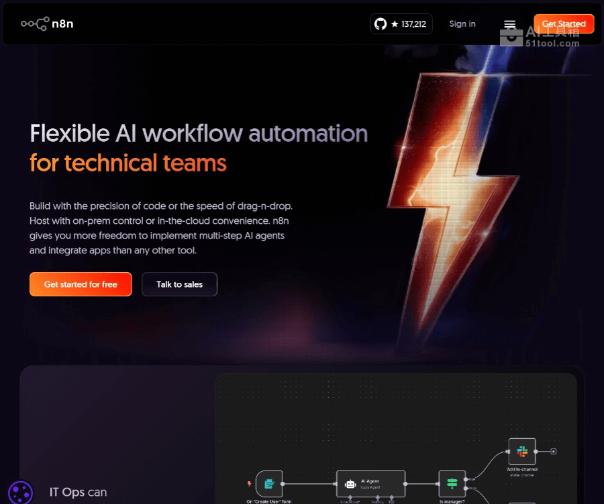Click the Talk to sales button

[179, 284]
